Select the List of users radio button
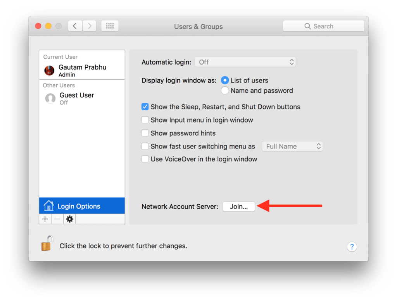 pyautogui.click(x=225, y=80)
